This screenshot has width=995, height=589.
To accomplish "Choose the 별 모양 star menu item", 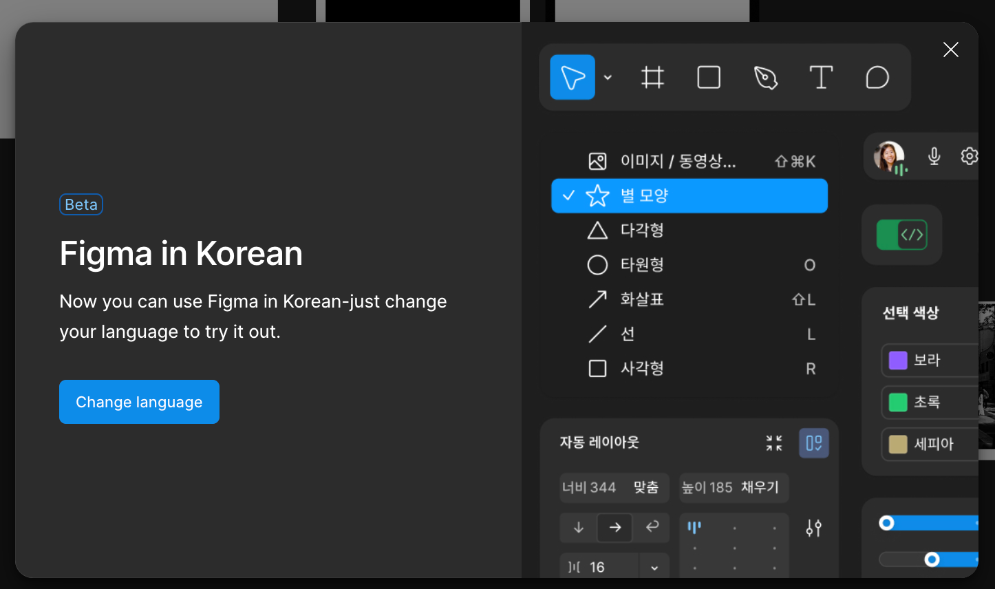I will pos(689,195).
